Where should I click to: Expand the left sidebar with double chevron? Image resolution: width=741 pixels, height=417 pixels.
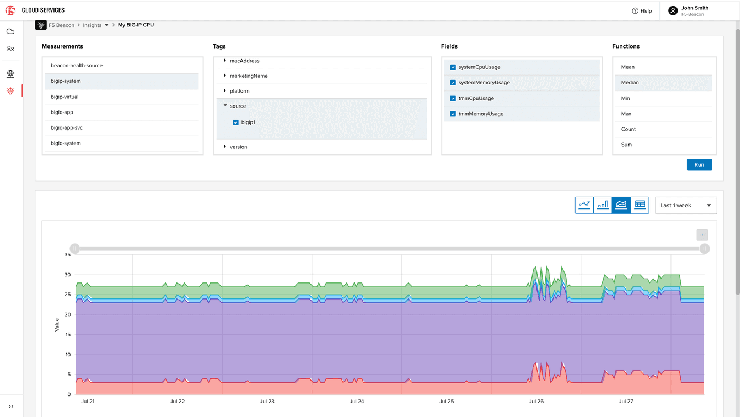point(11,407)
